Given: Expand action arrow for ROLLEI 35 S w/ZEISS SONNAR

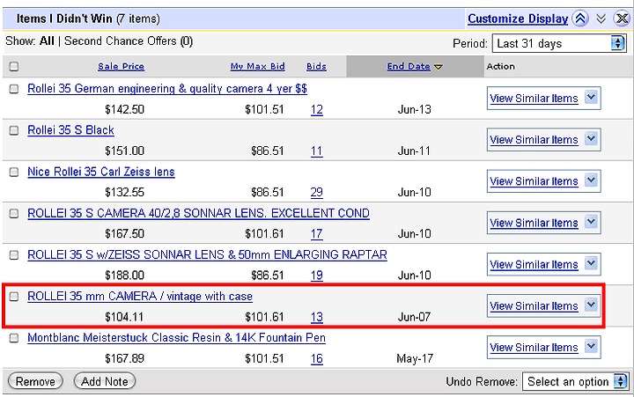Looking at the screenshot, I should pyautogui.click(x=591, y=263).
